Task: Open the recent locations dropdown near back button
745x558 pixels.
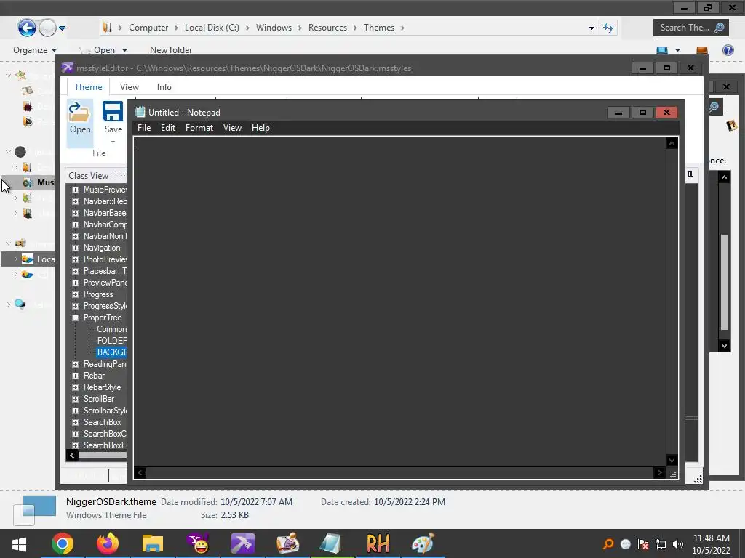Action: tap(63, 28)
